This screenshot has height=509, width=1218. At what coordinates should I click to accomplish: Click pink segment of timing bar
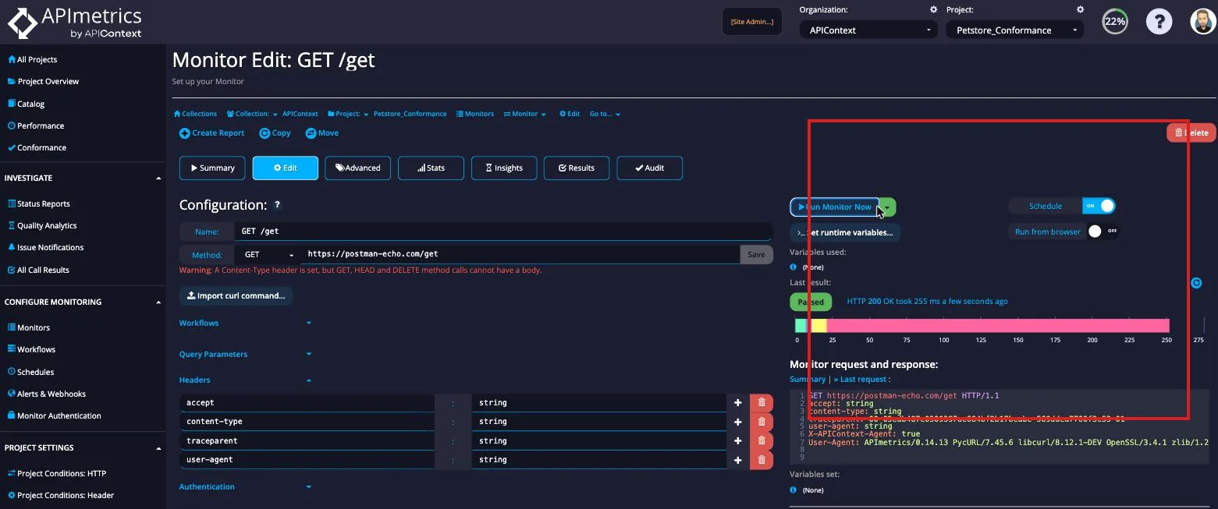[x=998, y=326]
